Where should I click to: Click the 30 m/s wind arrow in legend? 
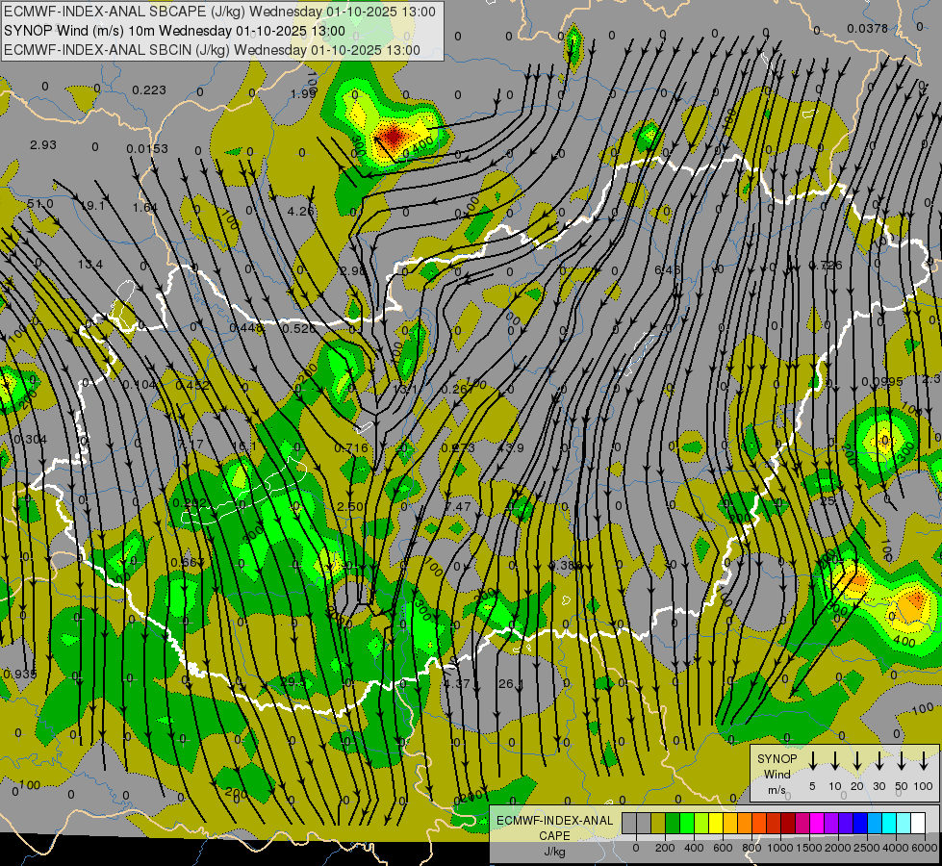pyautogui.click(x=878, y=762)
